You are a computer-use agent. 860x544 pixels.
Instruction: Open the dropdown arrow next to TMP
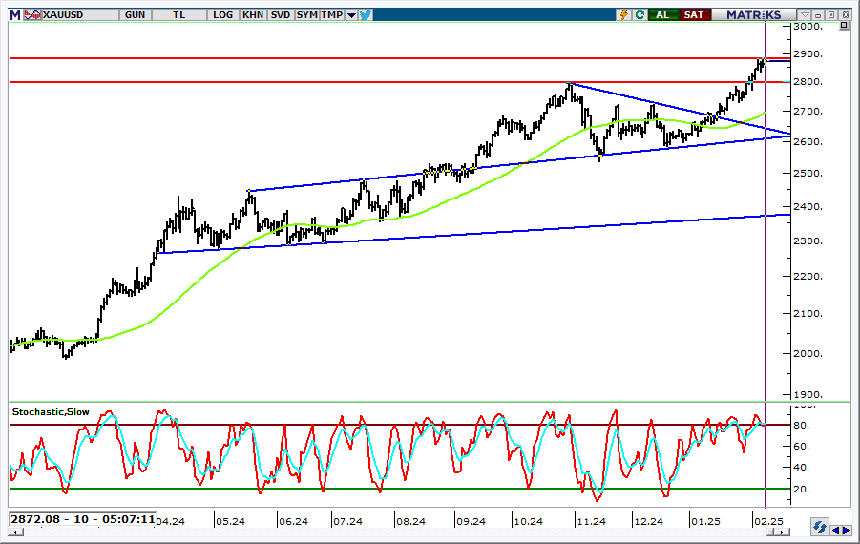coord(351,14)
